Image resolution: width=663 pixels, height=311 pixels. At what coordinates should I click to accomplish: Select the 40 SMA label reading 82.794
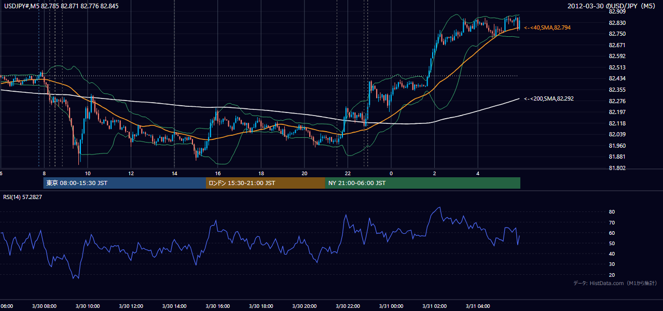point(547,27)
